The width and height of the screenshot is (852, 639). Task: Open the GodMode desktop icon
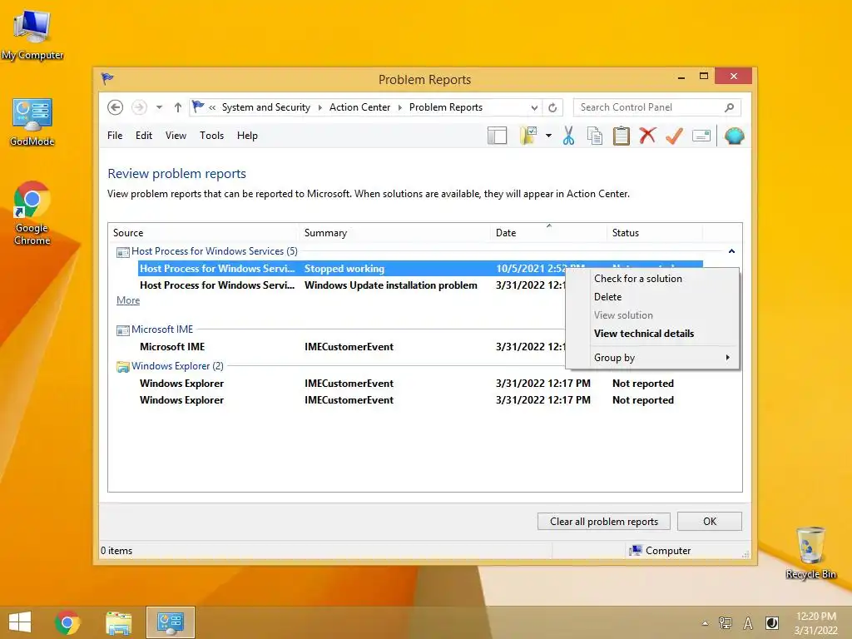(x=32, y=122)
